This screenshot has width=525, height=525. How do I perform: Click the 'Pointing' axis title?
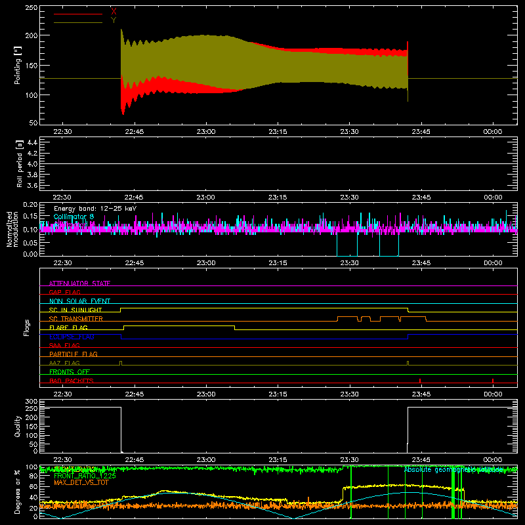[x=18, y=65]
